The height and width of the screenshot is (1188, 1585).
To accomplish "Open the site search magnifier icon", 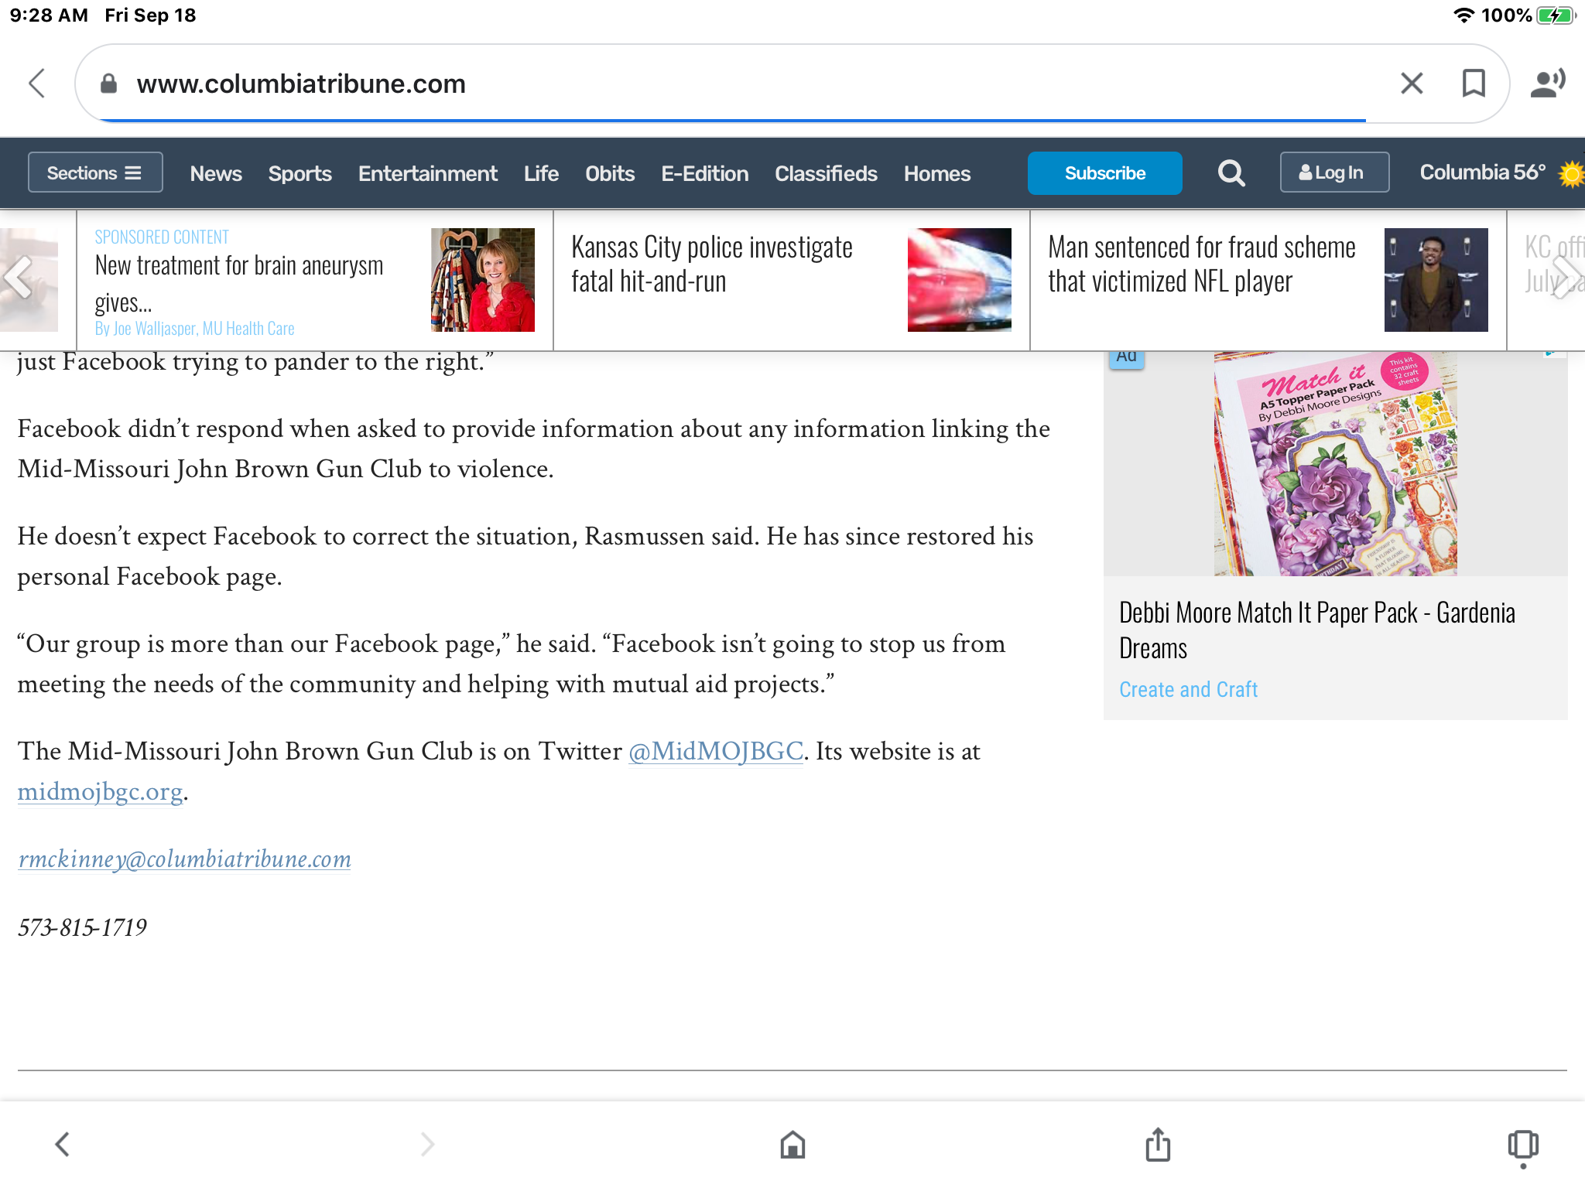I will 1231,173.
